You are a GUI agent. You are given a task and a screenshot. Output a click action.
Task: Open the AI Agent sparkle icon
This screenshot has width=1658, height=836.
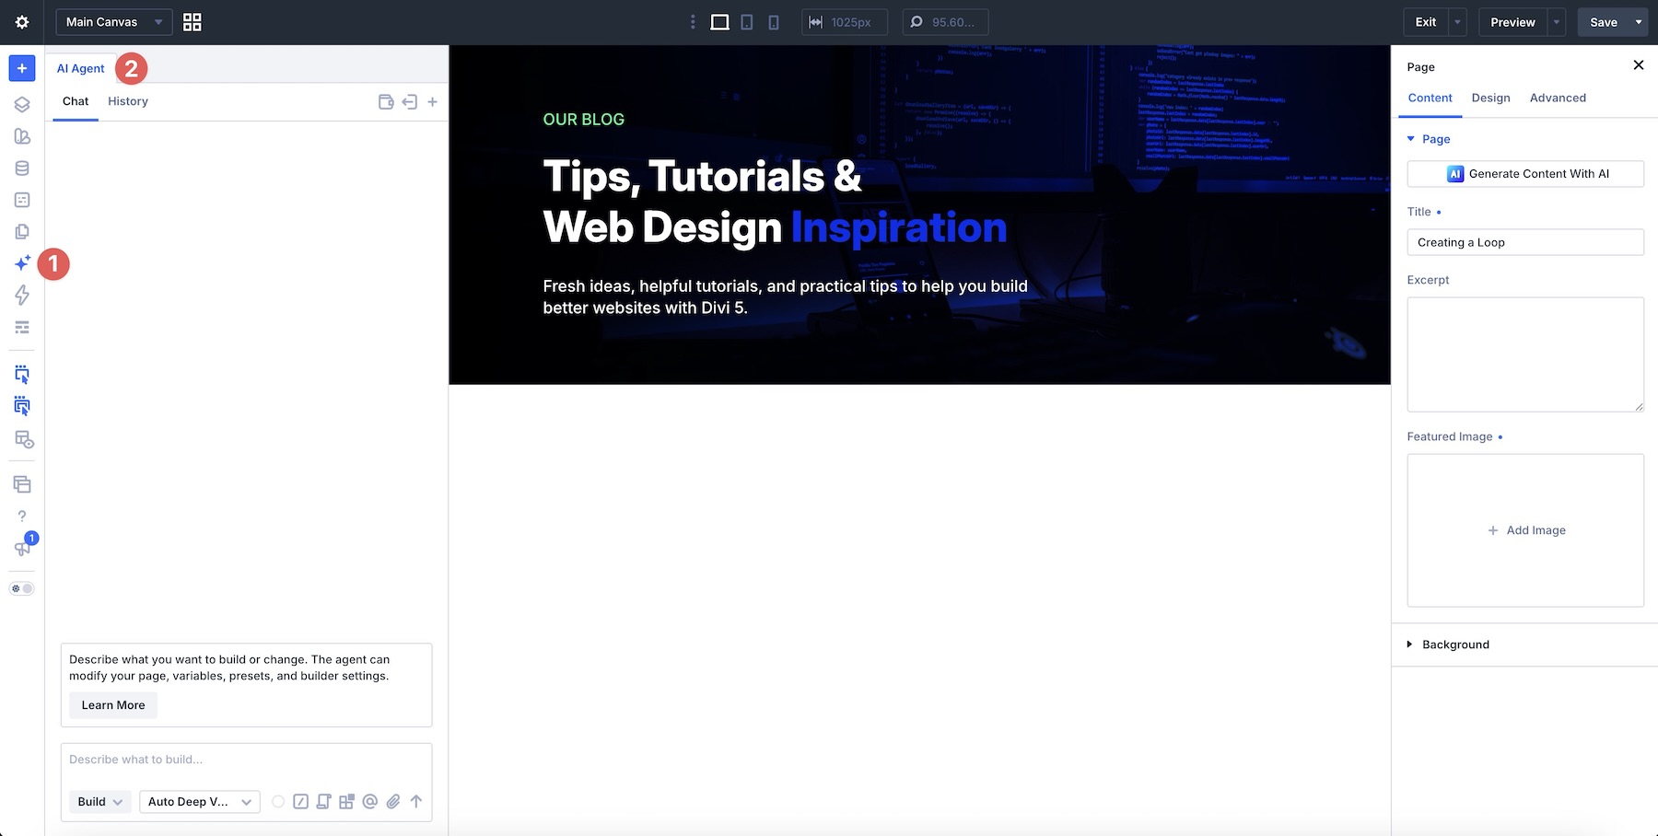[22, 264]
